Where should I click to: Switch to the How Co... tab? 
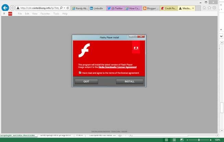133,9
